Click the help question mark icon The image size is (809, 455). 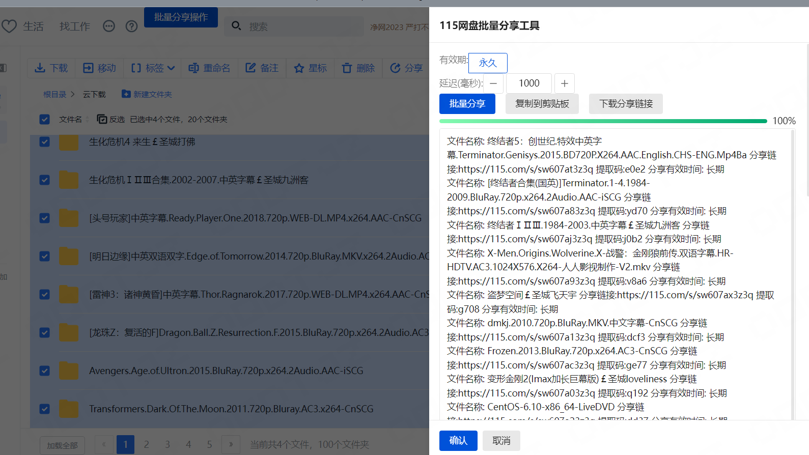(131, 26)
